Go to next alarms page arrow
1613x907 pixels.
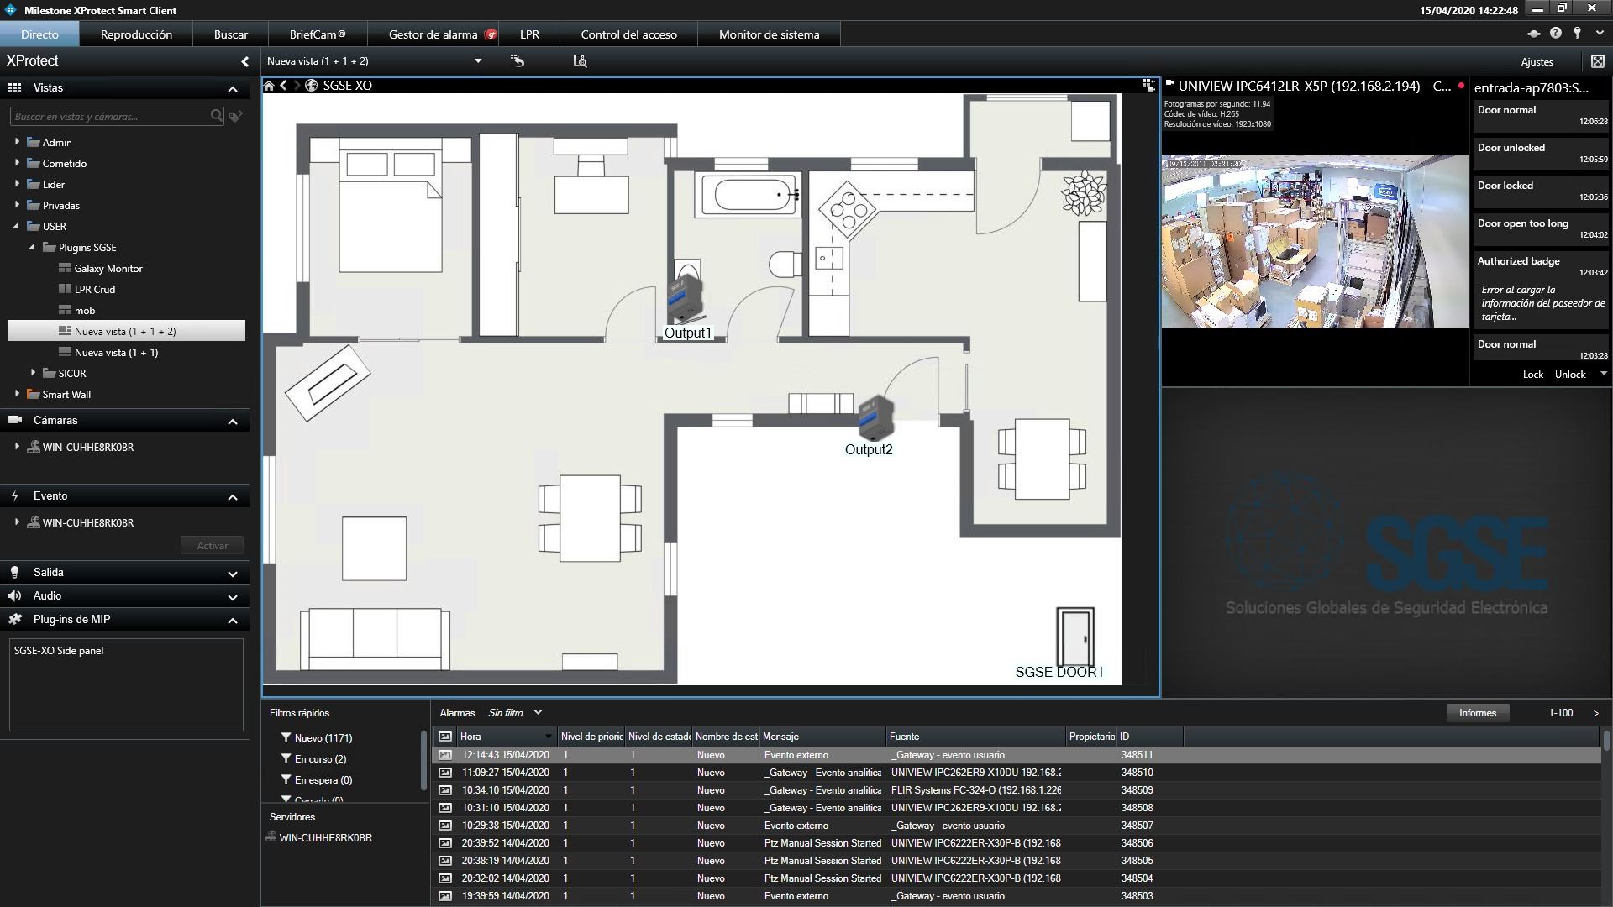(1596, 713)
